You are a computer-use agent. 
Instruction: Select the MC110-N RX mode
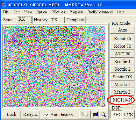point(122,100)
